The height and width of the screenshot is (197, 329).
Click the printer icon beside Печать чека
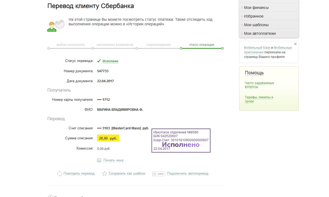(x=99, y=160)
